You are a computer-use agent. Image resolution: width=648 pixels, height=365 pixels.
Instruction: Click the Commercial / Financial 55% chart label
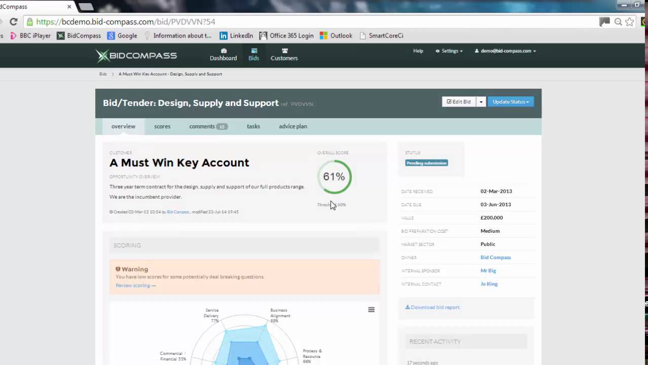(x=173, y=356)
